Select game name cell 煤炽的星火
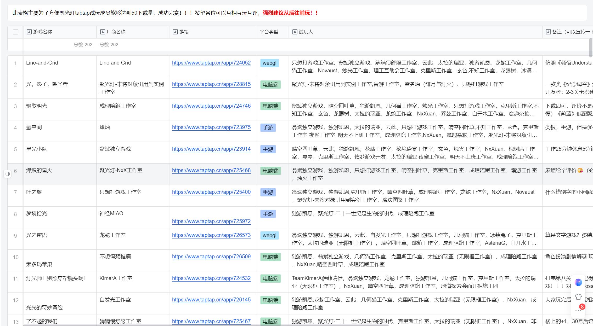This screenshot has width=593, height=326. tap(60, 174)
